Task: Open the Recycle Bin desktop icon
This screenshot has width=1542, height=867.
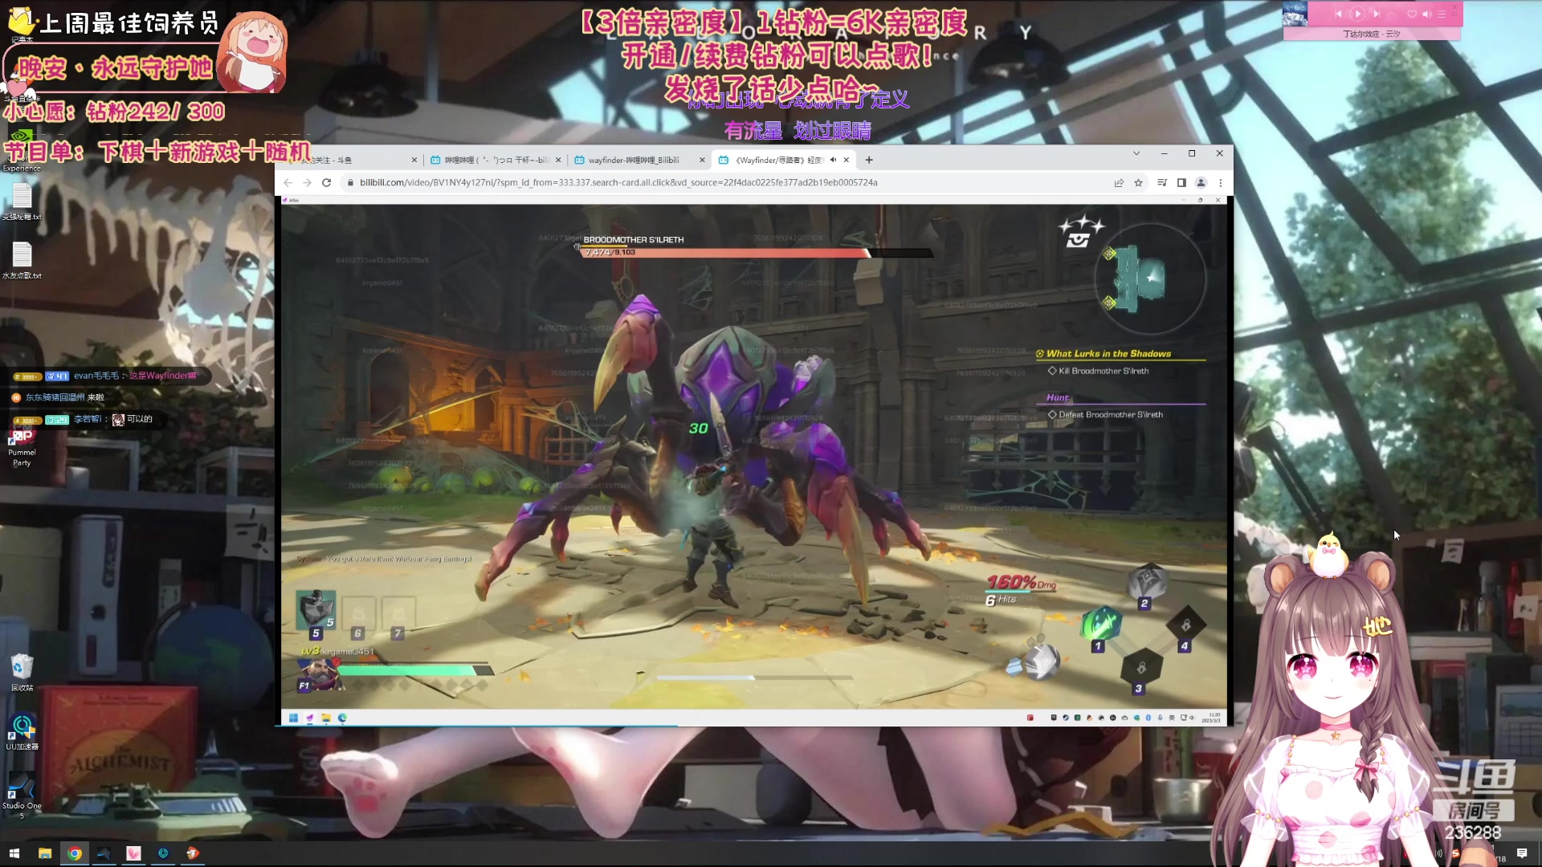Action: click(22, 671)
